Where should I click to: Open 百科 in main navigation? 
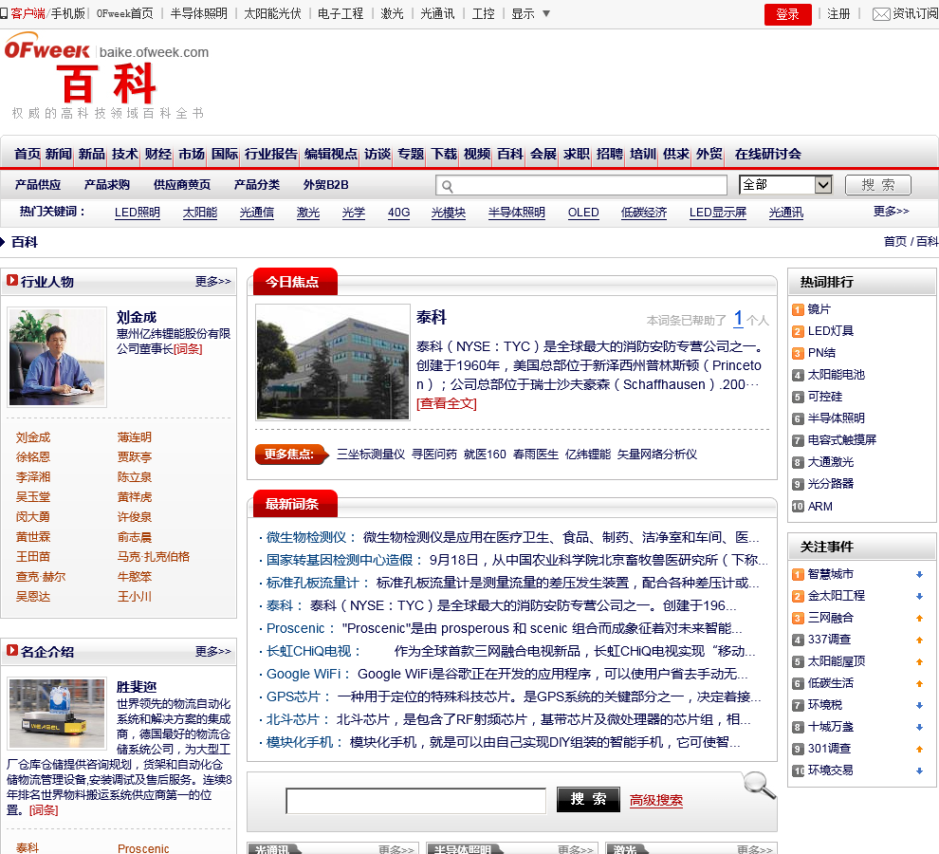click(x=510, y=154)
